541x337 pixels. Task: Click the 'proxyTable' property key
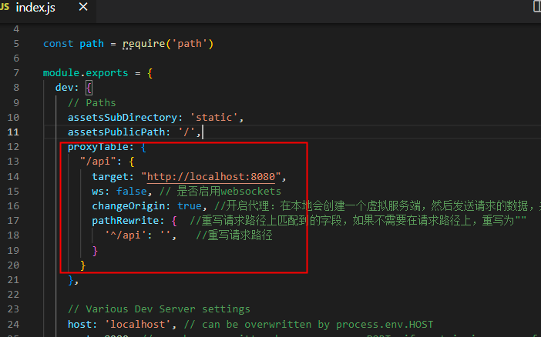[x=98, y=147]
